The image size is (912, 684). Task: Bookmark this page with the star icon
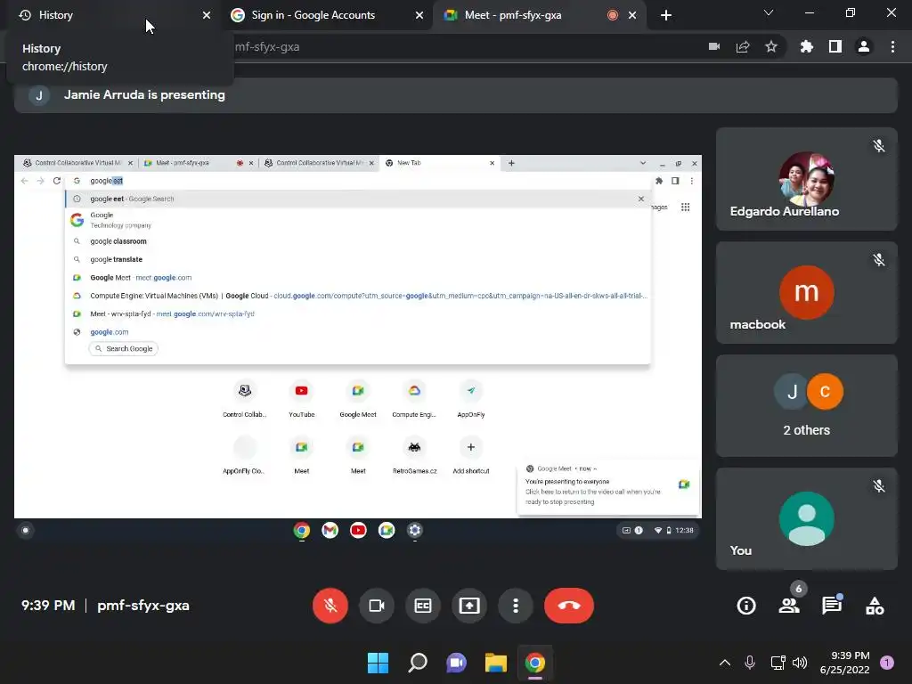coord(771,46)
